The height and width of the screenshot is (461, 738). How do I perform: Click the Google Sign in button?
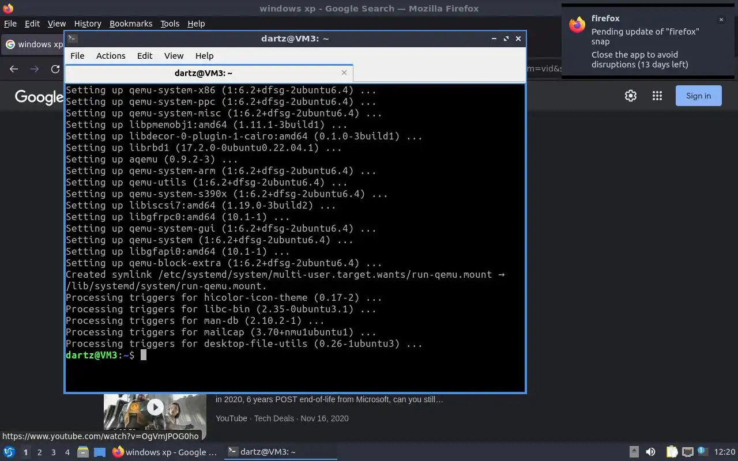tap(698, 96)
